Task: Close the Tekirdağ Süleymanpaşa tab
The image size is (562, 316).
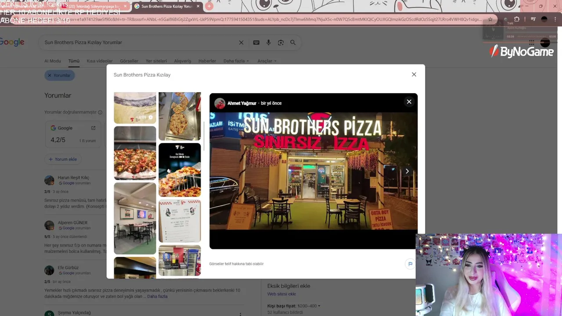Action: (125, 6)
